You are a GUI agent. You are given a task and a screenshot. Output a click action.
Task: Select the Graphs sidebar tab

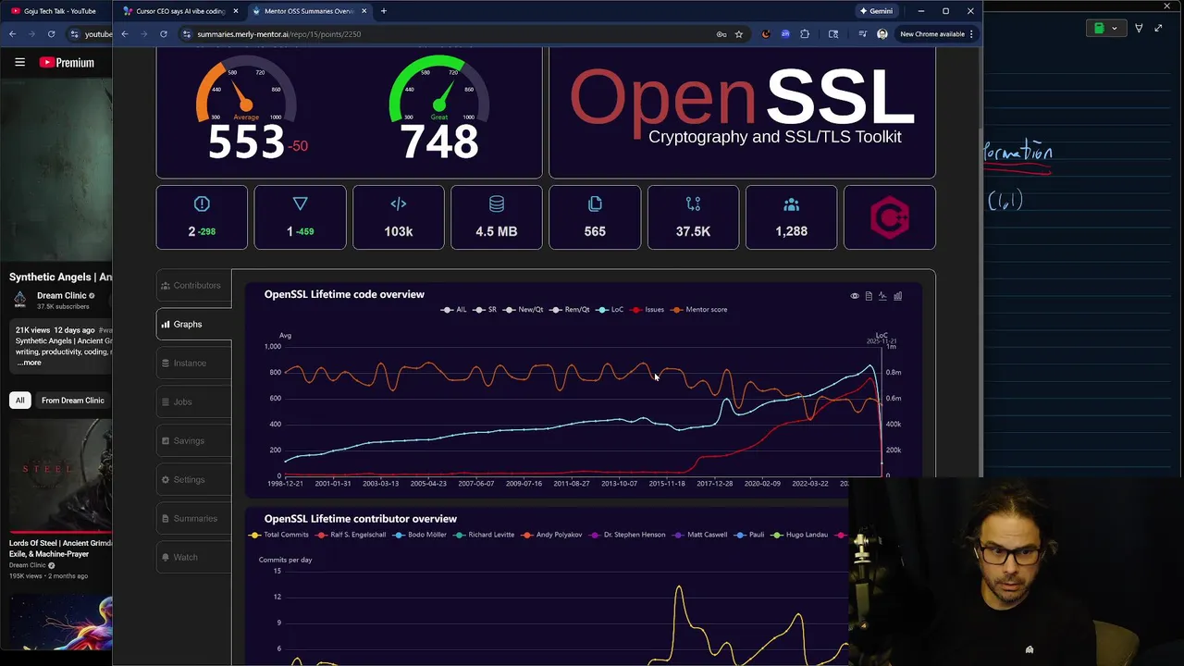(193, 325)
